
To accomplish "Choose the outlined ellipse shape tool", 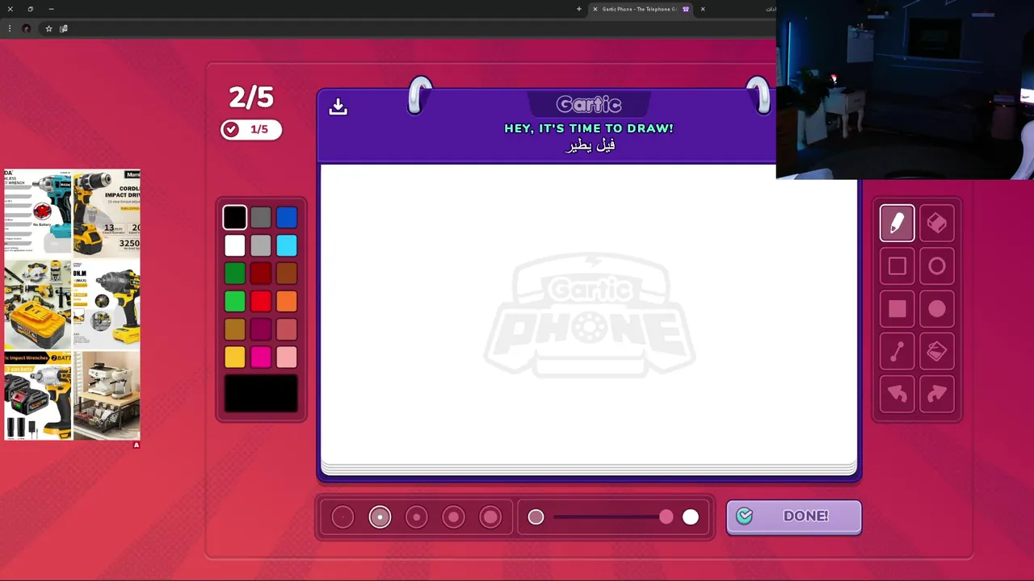I will (937, 266).
